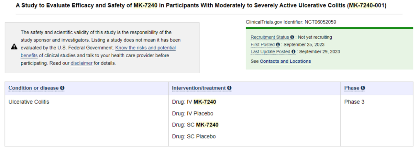The height and width of the screenshot is (150, 418).
Task: Click the Recruitment Status label text
Action: pos(270,37)
